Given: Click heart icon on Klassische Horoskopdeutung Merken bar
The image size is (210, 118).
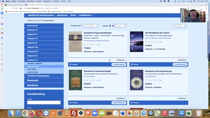Looking at the screenshot, I should pos(132,103).
